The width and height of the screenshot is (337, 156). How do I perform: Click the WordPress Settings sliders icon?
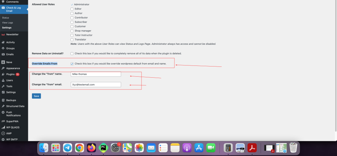click(3, 92)
